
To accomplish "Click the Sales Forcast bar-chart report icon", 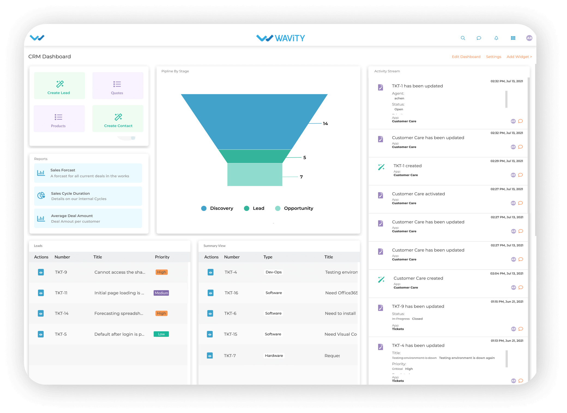I will (41, 173).
